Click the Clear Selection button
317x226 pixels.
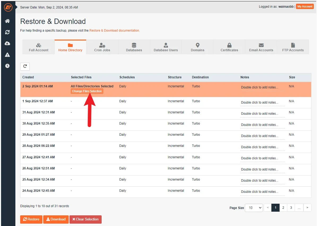coord(85,219)
